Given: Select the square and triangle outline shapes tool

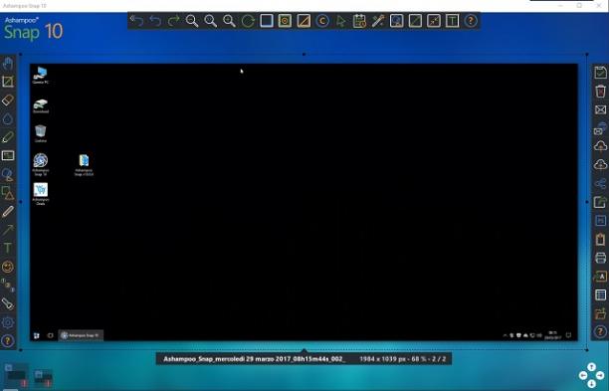Looking at the screenshot, I should tap(8, 193).
